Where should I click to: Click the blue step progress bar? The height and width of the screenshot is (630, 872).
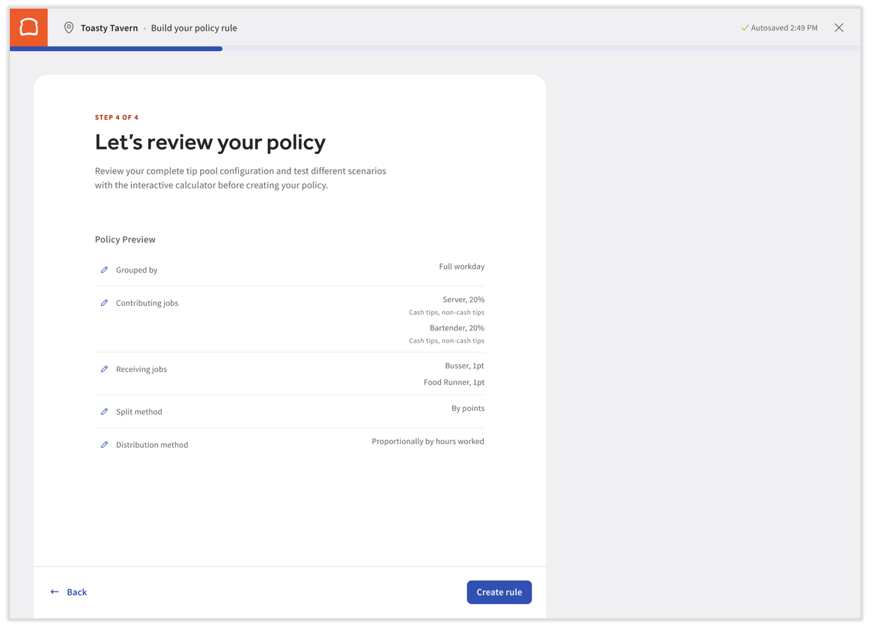116,49
